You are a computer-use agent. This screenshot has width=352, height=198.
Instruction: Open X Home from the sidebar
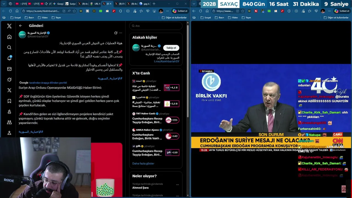[x=9, y=37]
